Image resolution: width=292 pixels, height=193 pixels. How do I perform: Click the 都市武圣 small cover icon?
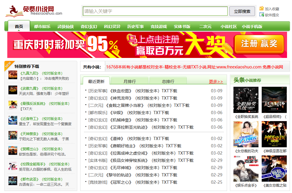pyautogui.click(x=13, y=181)
